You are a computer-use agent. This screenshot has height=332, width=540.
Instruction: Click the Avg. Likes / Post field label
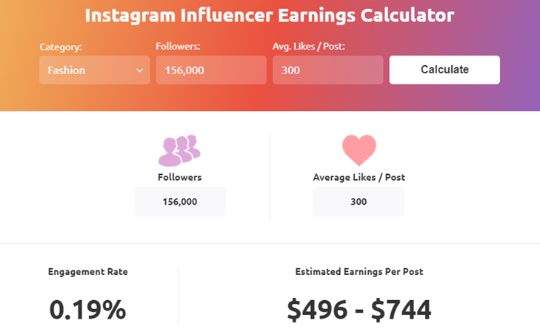309,47
